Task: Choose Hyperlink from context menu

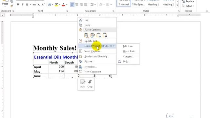Action: (x=97, y=67)
